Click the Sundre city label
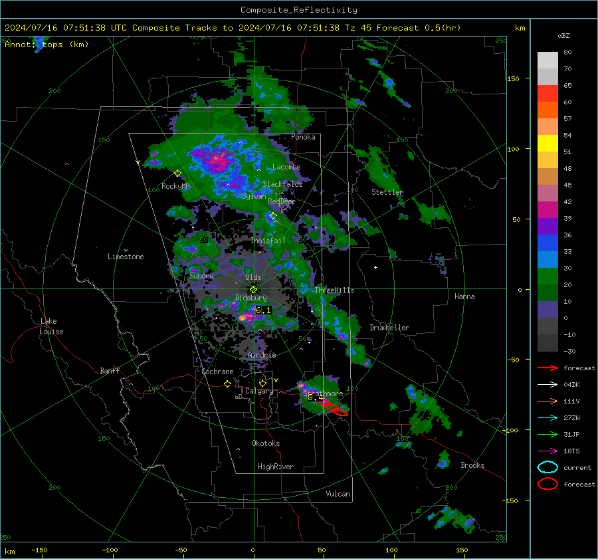Image resolution: width=598 pixels, height=559 pixels. tap(201, 275)
